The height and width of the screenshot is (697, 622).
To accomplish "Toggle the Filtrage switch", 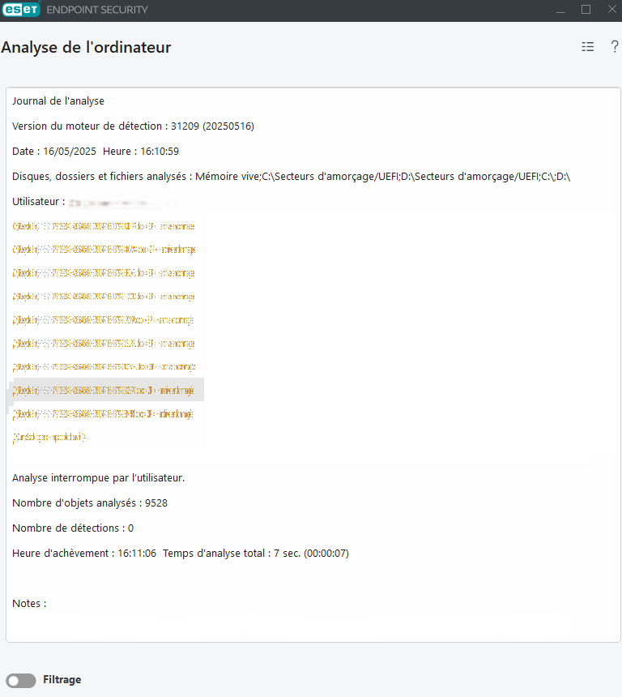I will (21, 680).
